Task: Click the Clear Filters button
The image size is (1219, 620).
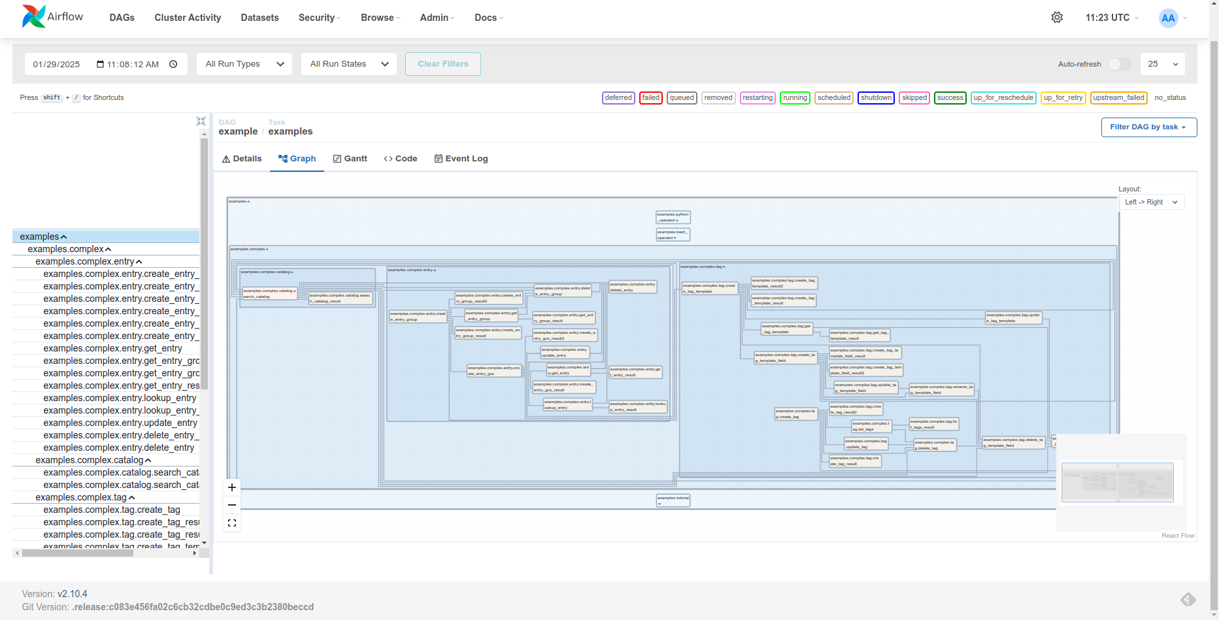Action: click(443, 64)
